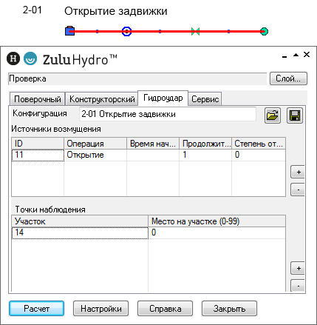Select position cell of section 14

click(217, 232)
